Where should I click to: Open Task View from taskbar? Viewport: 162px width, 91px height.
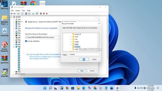(x=56, y=88)
